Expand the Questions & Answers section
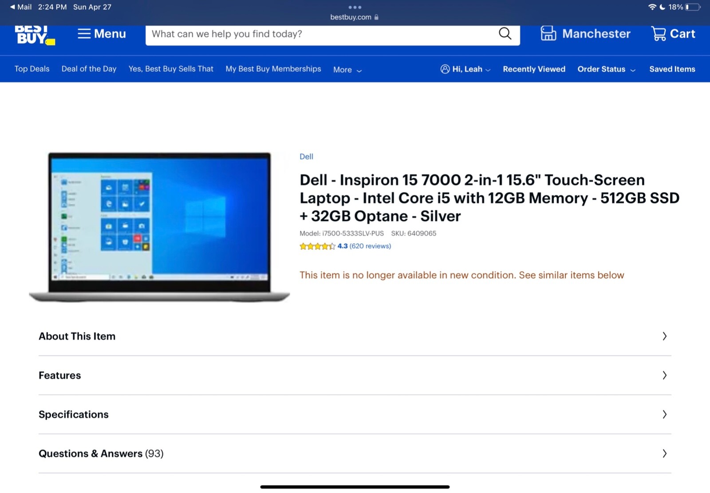 point(355,454)
